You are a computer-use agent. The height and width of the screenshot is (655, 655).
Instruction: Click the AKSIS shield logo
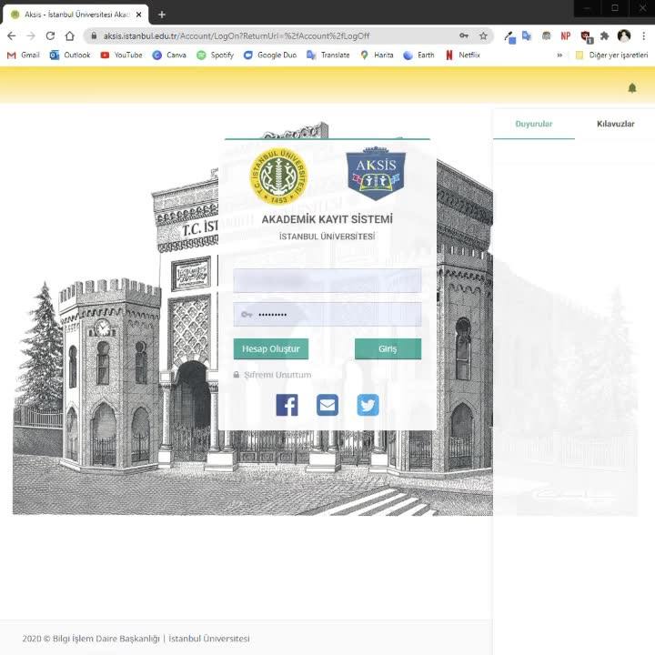pos(376,174)
